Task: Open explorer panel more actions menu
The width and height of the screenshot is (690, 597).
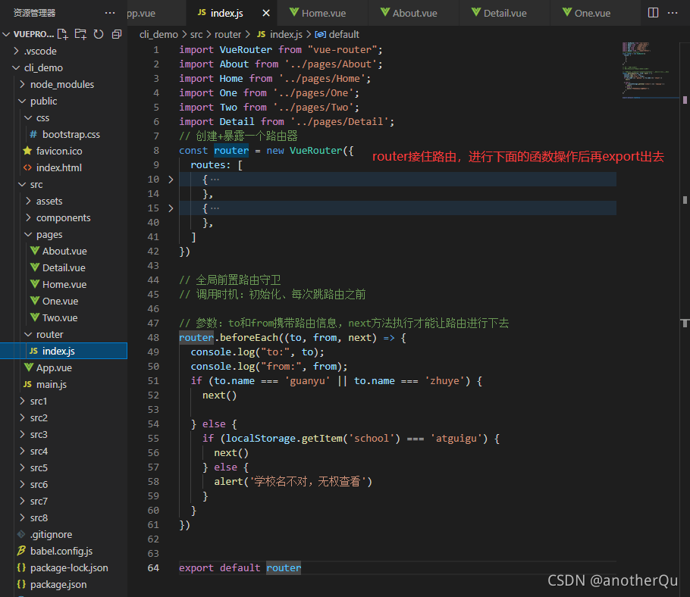Action: pos(110,13)
